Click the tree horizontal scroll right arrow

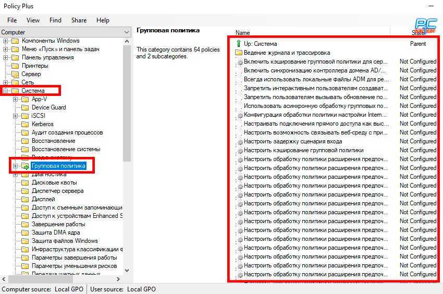click(x=118, y=279)
